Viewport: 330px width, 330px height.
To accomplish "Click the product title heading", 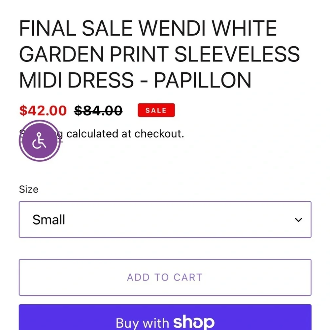I will pos(159,54).
